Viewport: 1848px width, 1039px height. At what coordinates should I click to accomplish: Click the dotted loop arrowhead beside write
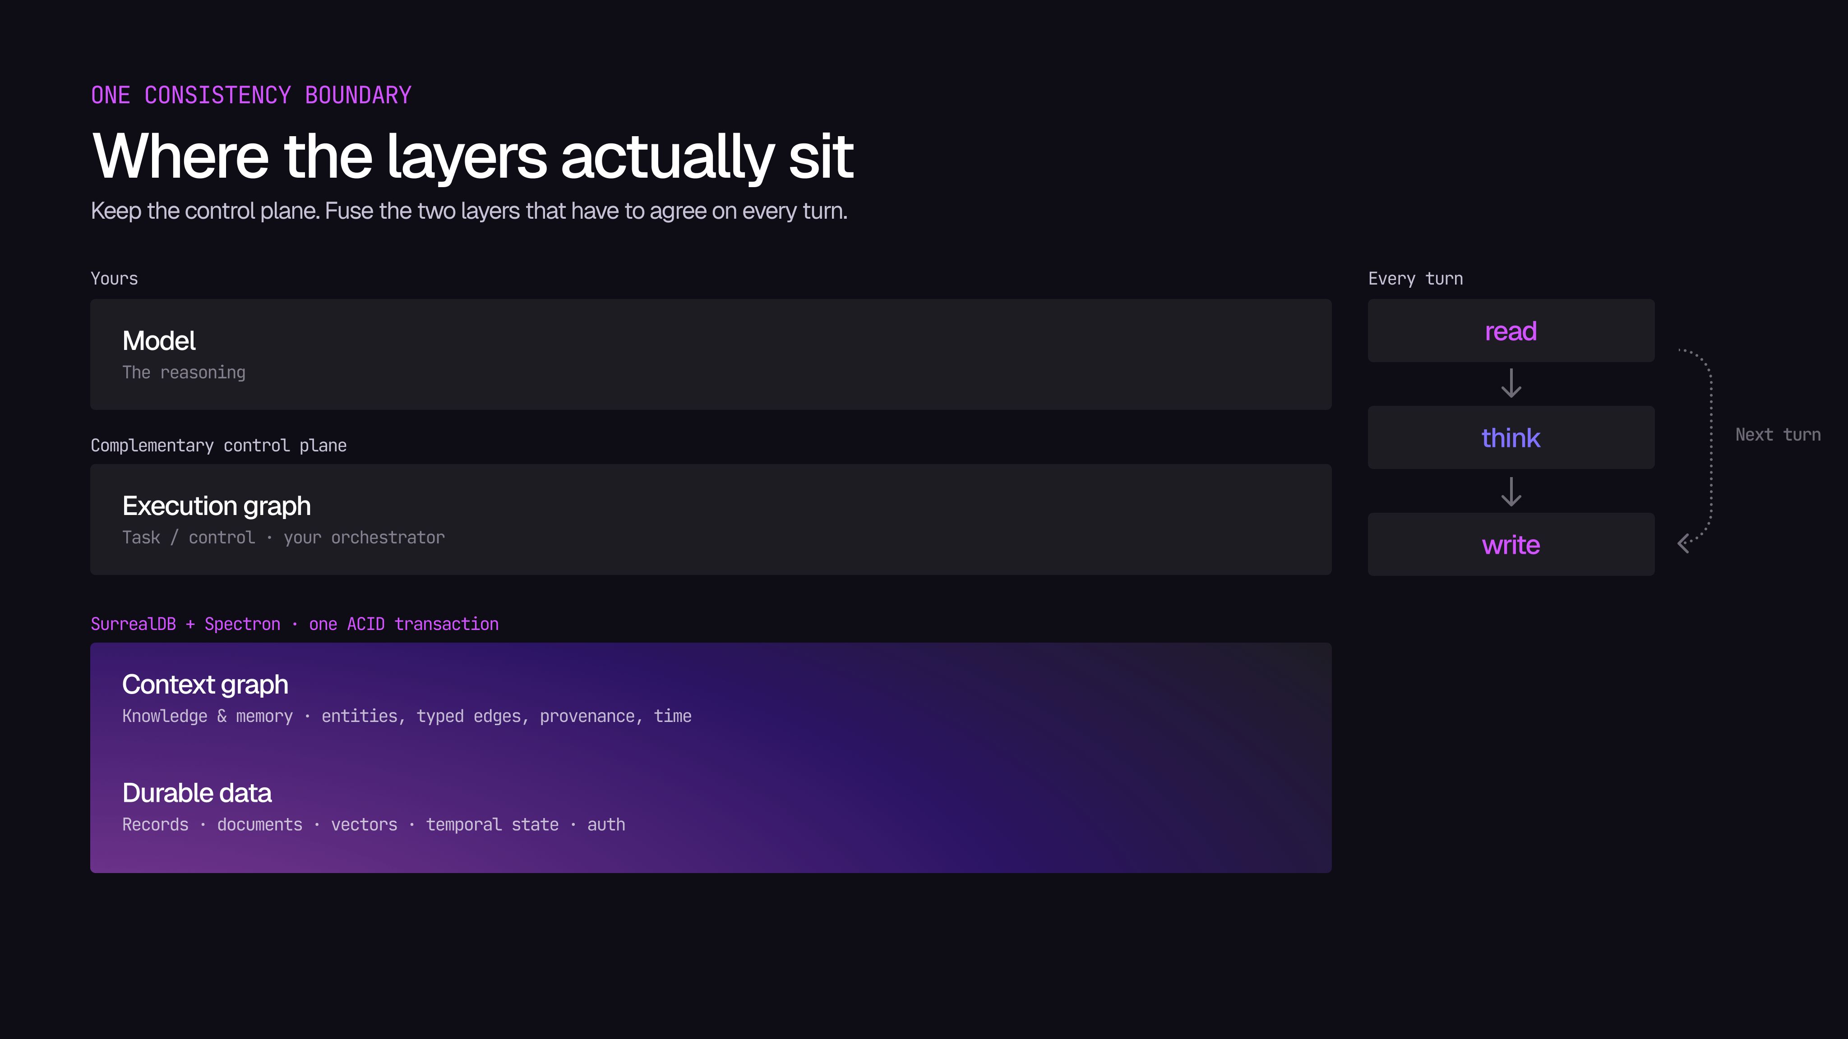coord(1684,543)
